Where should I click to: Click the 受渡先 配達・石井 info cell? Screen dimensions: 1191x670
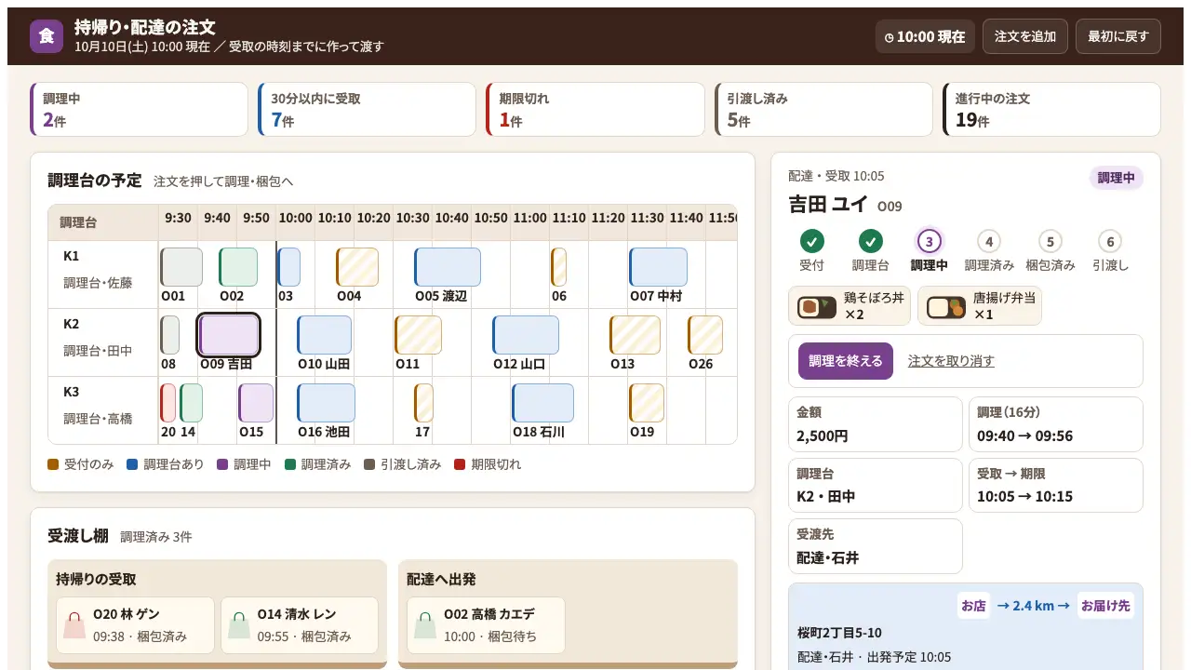pos(876,546)
